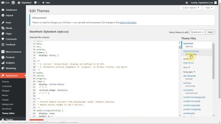This screenshot has width=221, height=124.
Task: Expand the languages folder
Action: 189,72
